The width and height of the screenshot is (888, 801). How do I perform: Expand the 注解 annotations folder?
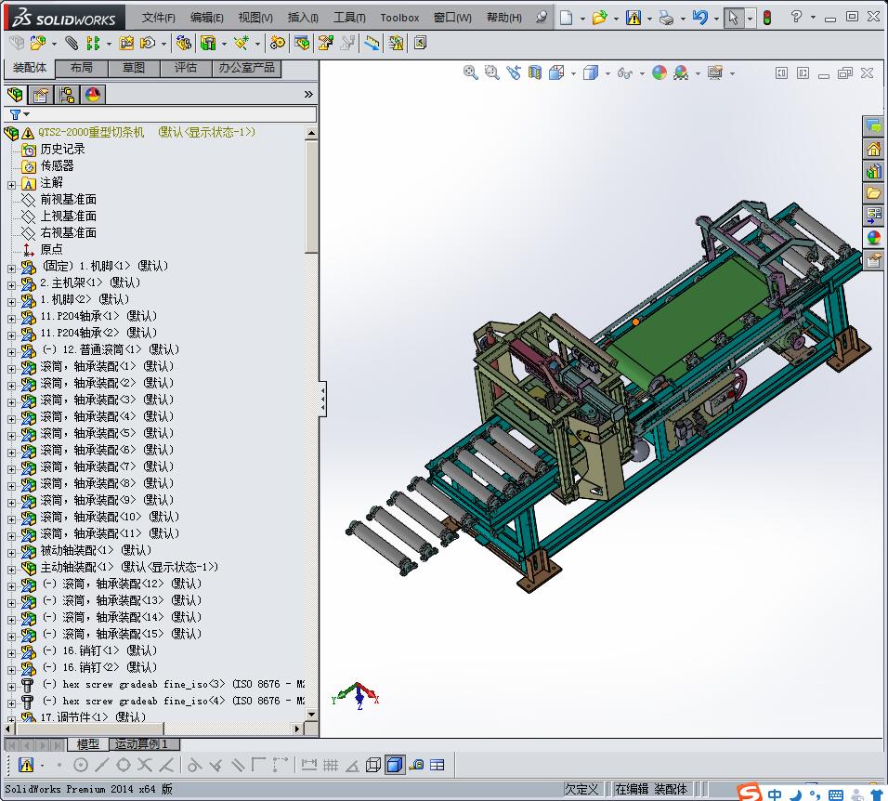(x=11, y=183)
